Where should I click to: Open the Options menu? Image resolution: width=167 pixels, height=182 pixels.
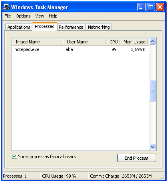23,16
